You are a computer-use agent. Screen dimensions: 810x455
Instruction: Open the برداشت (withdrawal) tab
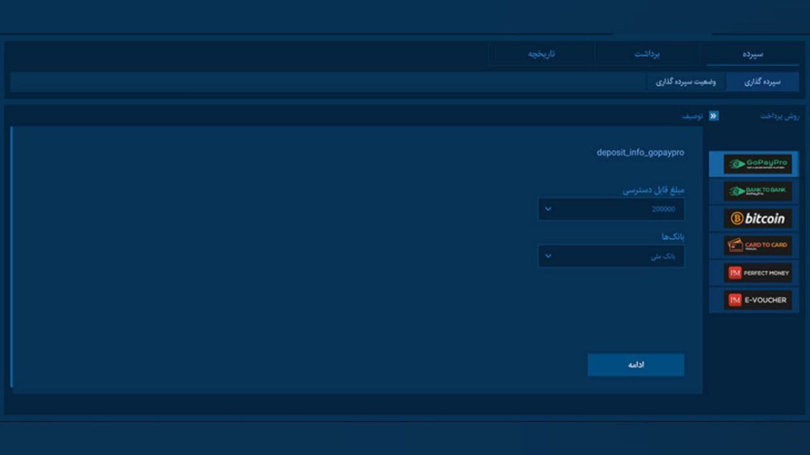[647, 54]
